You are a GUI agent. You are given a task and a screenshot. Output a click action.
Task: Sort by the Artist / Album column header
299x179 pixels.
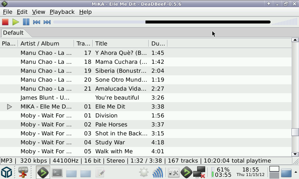tap(46, 44)
